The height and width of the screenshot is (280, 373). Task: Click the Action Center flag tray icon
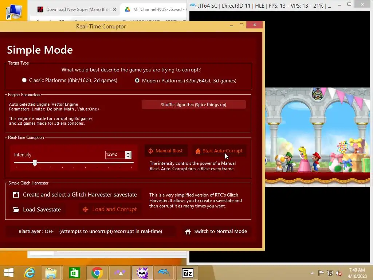tap(321, 273)
